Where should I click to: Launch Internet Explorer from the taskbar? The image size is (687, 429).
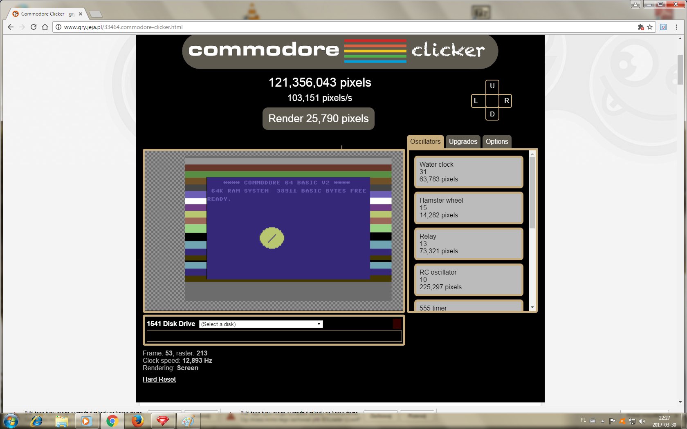[36, 421]
